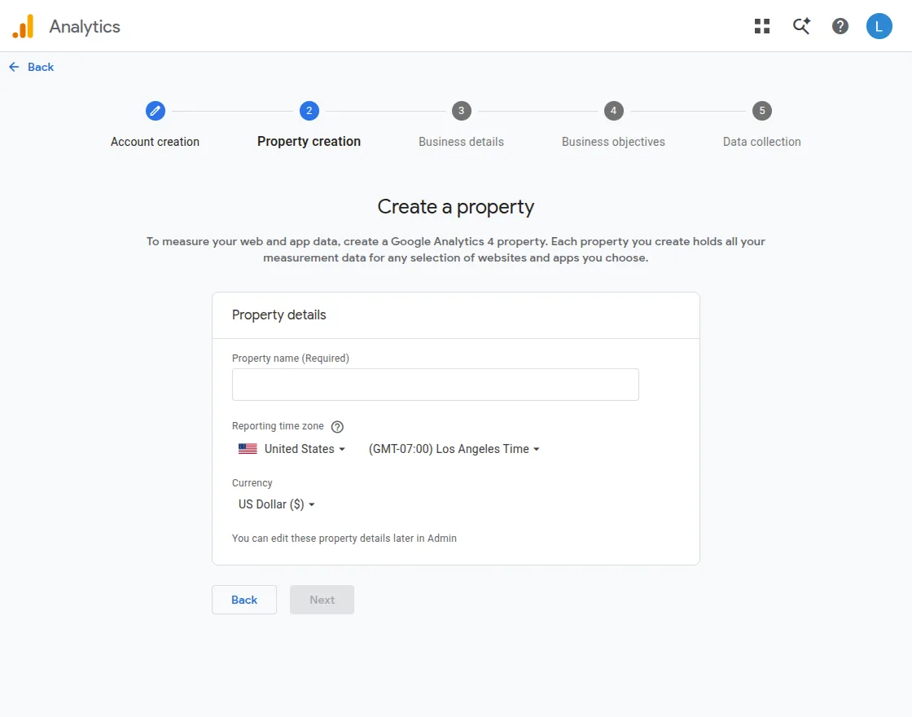Open the help question mark icon in header

840,26
